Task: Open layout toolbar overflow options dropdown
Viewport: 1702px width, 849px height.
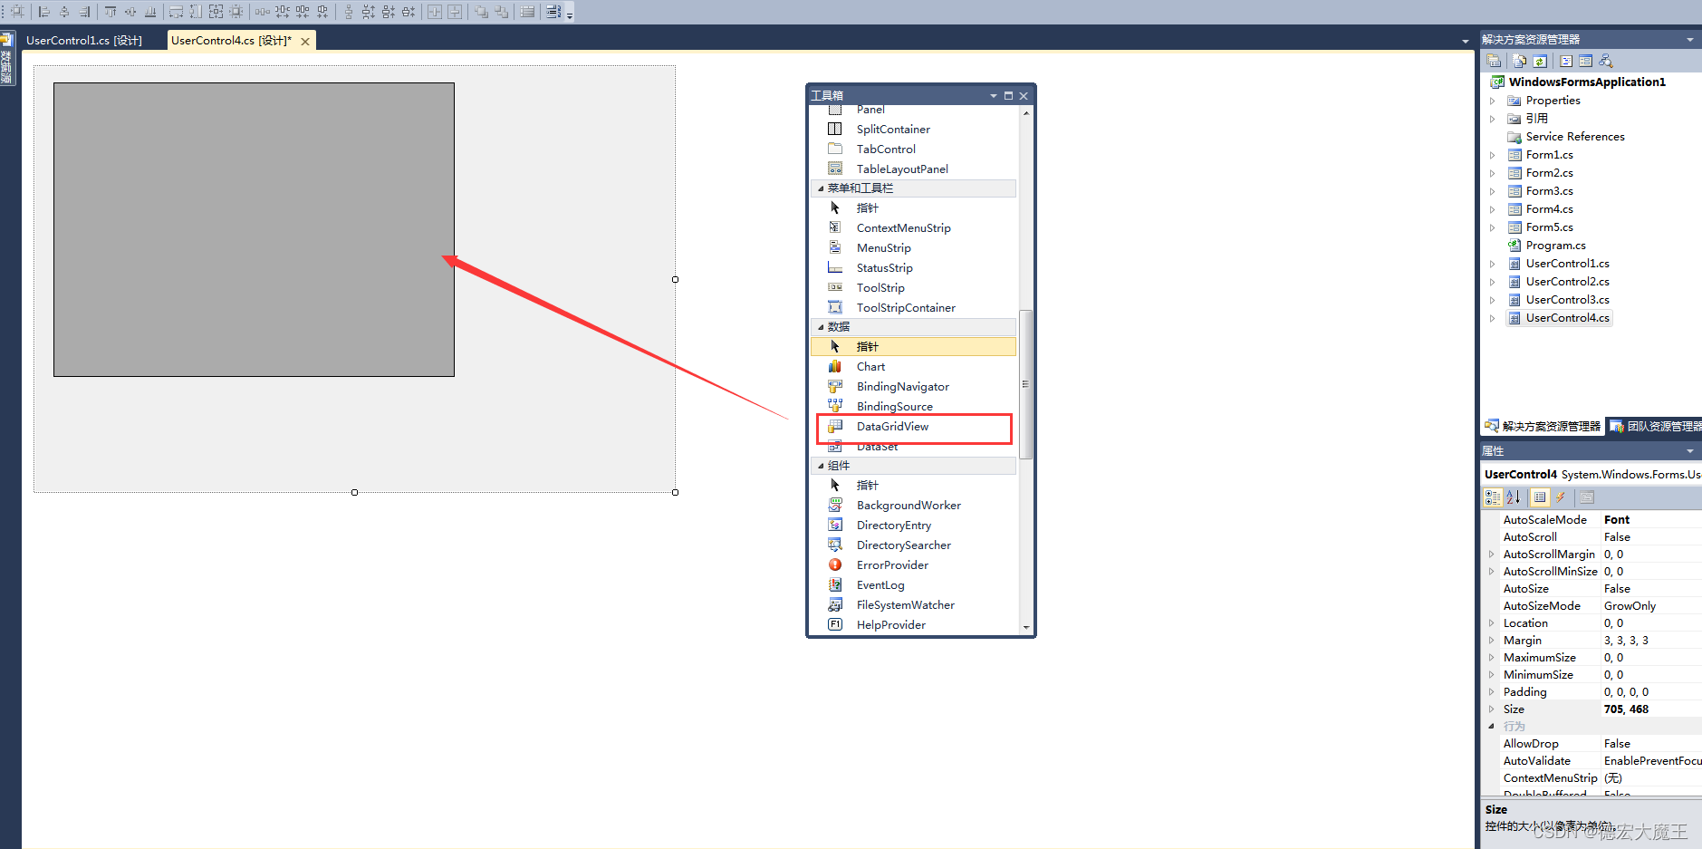Action: click(x=570, y=14)
